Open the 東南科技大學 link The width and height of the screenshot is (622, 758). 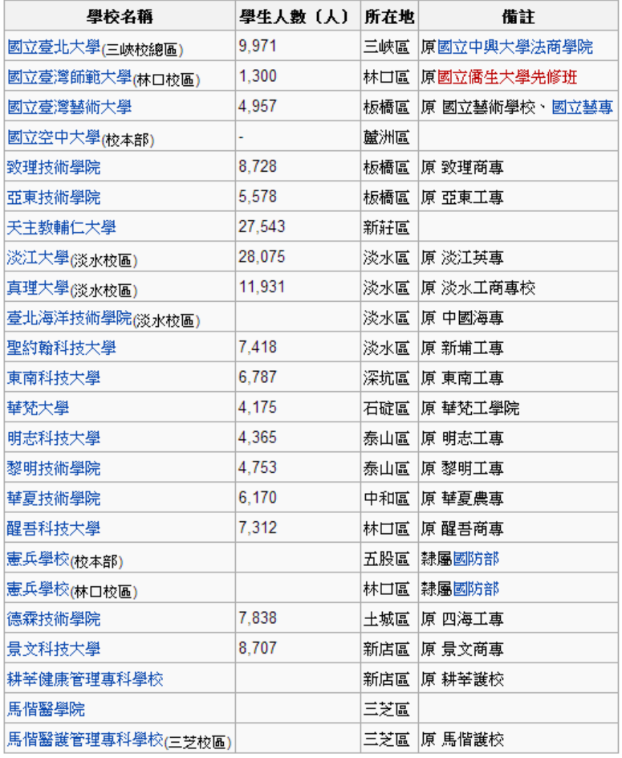tap(54, 378)
